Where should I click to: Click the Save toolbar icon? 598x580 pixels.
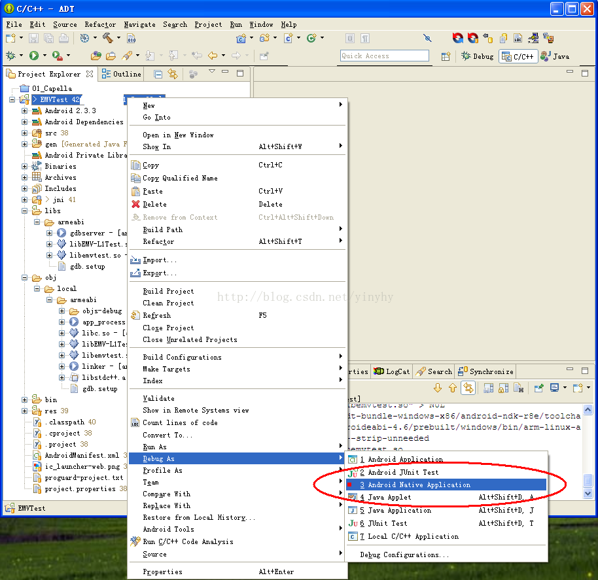point(33,38)
